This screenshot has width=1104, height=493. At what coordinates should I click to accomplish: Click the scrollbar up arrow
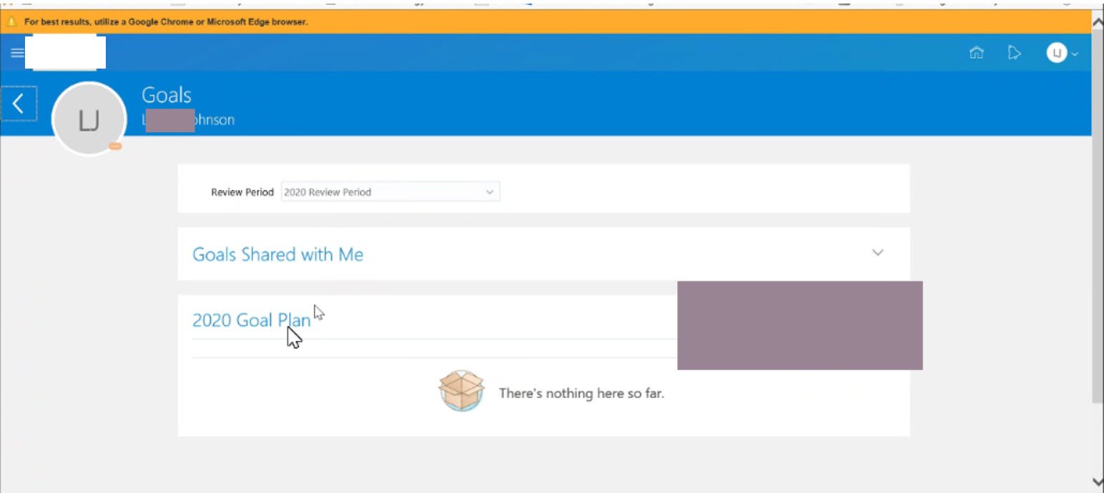[1098, 21]
